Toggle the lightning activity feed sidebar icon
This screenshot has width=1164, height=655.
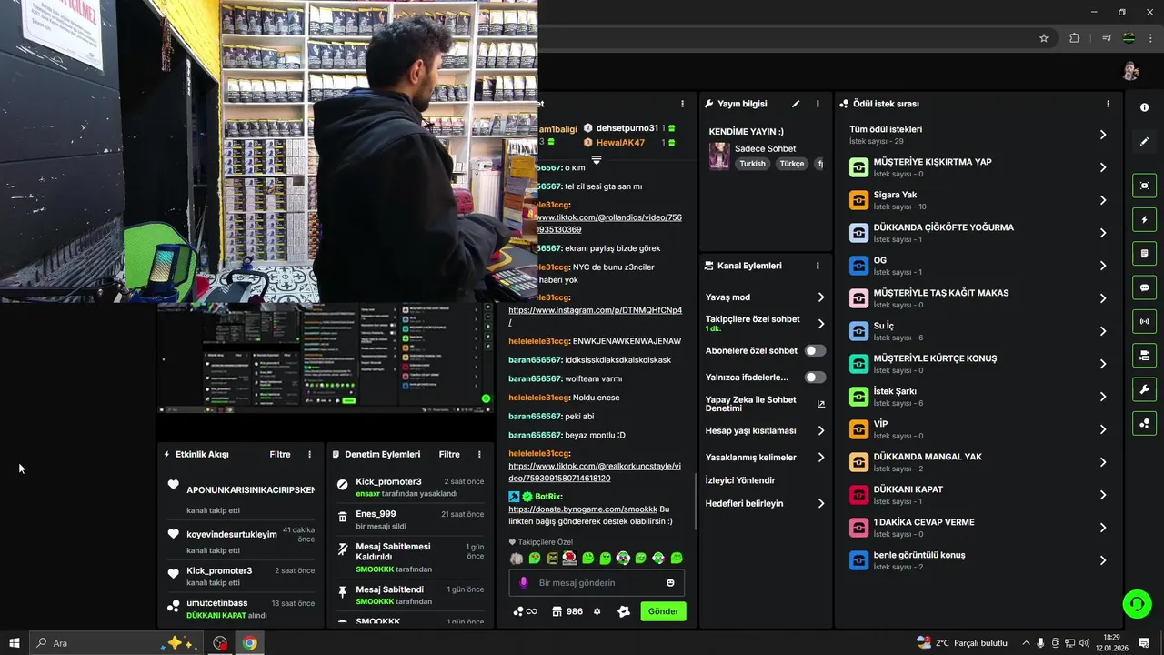coord(1144,219)
